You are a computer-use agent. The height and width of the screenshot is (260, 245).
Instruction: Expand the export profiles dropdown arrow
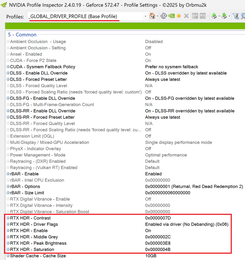tap(219, 16)
